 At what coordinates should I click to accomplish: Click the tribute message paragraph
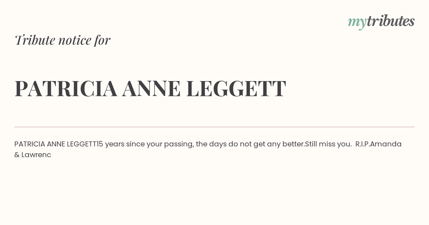[x=208, y=149]
